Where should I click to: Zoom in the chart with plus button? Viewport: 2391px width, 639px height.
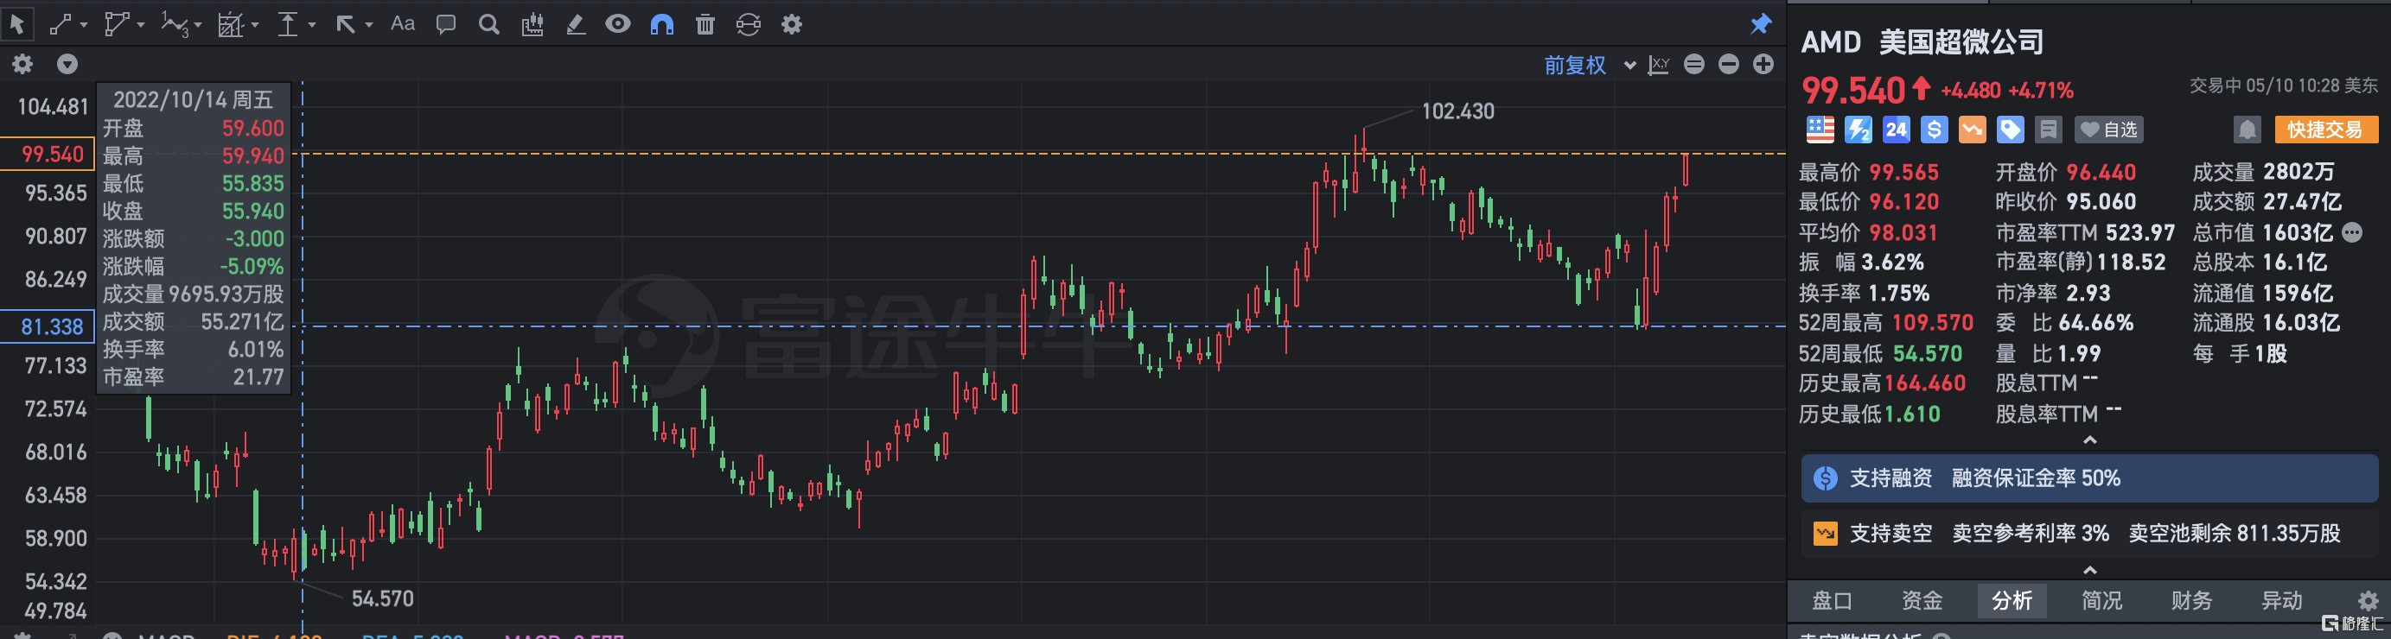pyautogui.click(x=1763, y=64)
